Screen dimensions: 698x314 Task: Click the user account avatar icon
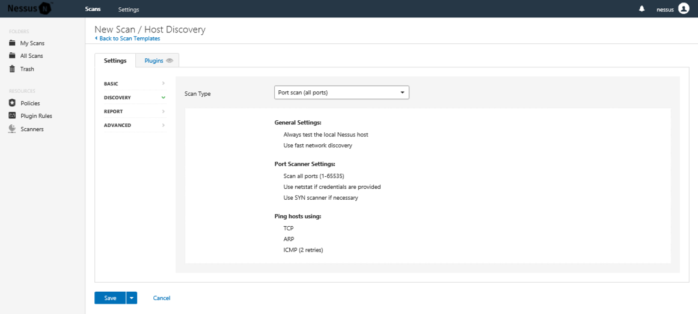(x=683, y=8)
